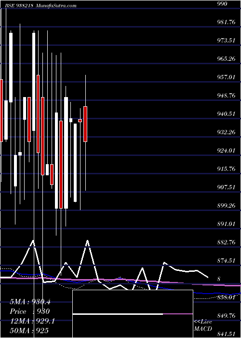
Task: Click the 965.26 axis label
Action: point(226,58)
